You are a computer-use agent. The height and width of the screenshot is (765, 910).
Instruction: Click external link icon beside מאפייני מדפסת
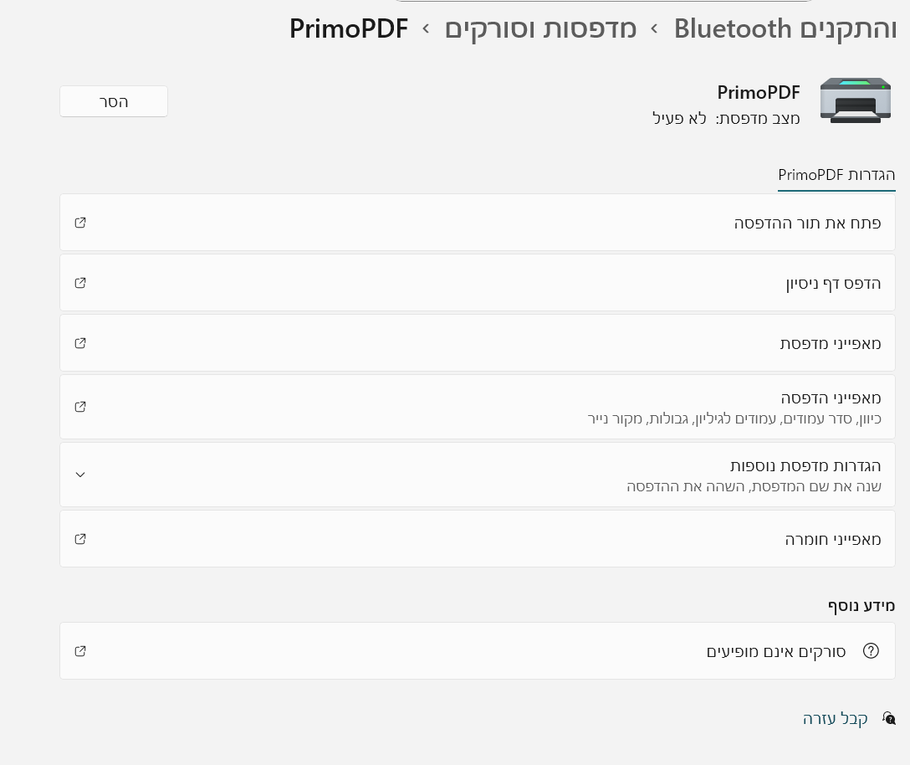(80, 343)
